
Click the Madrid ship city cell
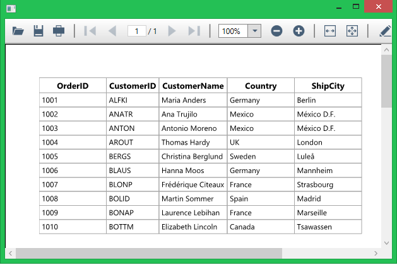(x=328, y=198)
